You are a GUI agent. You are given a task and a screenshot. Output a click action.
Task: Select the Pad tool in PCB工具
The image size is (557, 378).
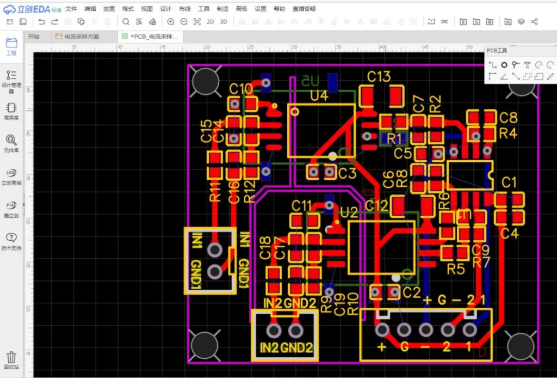(504, 65)
